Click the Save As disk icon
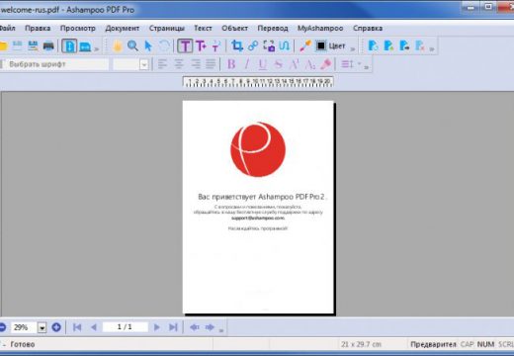 pyautogui.click(x=33, y=45)
